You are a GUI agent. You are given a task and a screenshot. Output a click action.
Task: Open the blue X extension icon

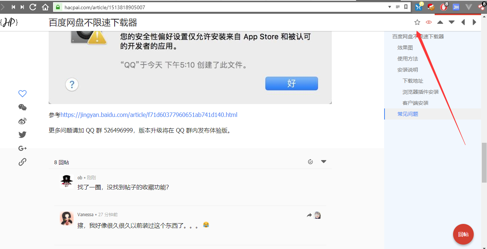(x=419, y=7)
